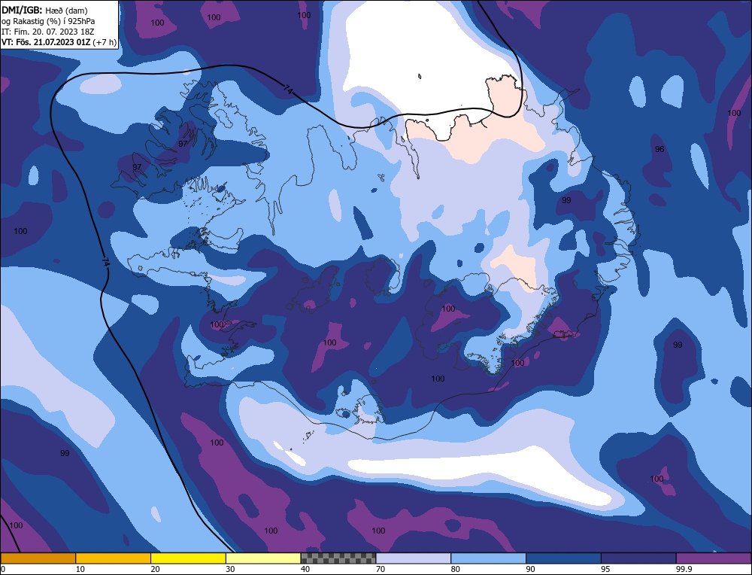The height and width of the screenshot is (575, 752).
Task: Click the legend tick label '90'
Action: point(531,569)
